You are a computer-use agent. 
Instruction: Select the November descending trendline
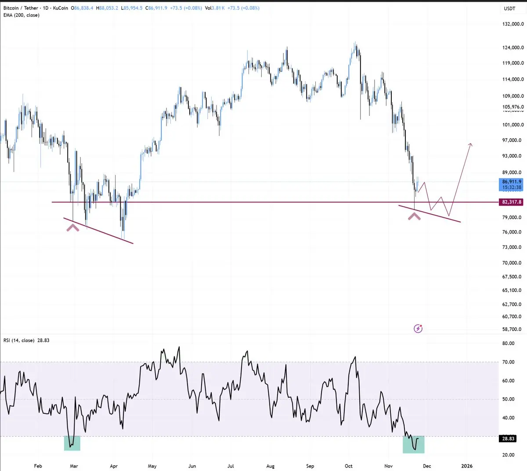[430, 213]
